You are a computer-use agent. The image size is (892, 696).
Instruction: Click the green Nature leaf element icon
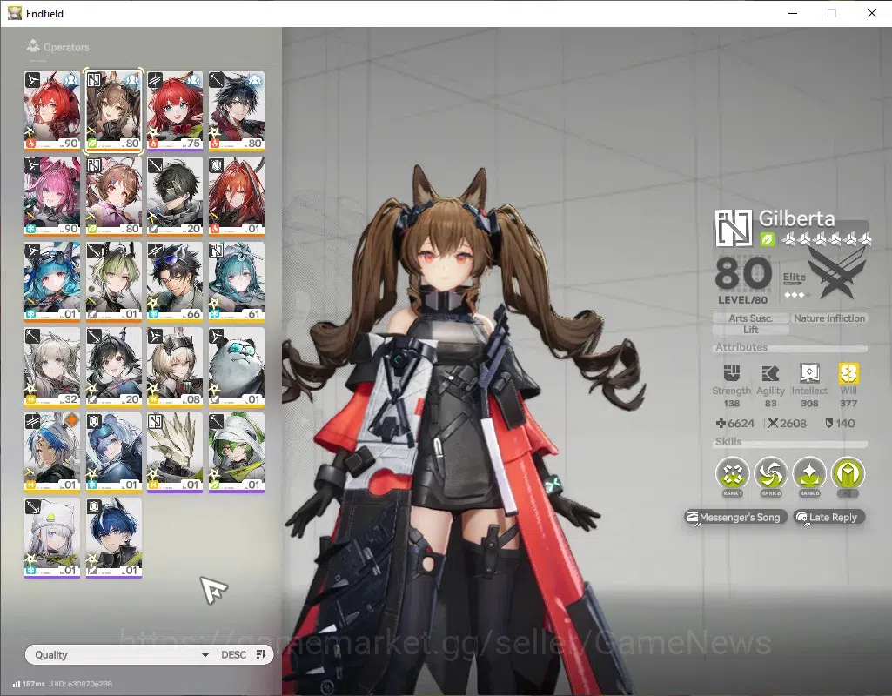pyautogui.click(x=768, y=239)
